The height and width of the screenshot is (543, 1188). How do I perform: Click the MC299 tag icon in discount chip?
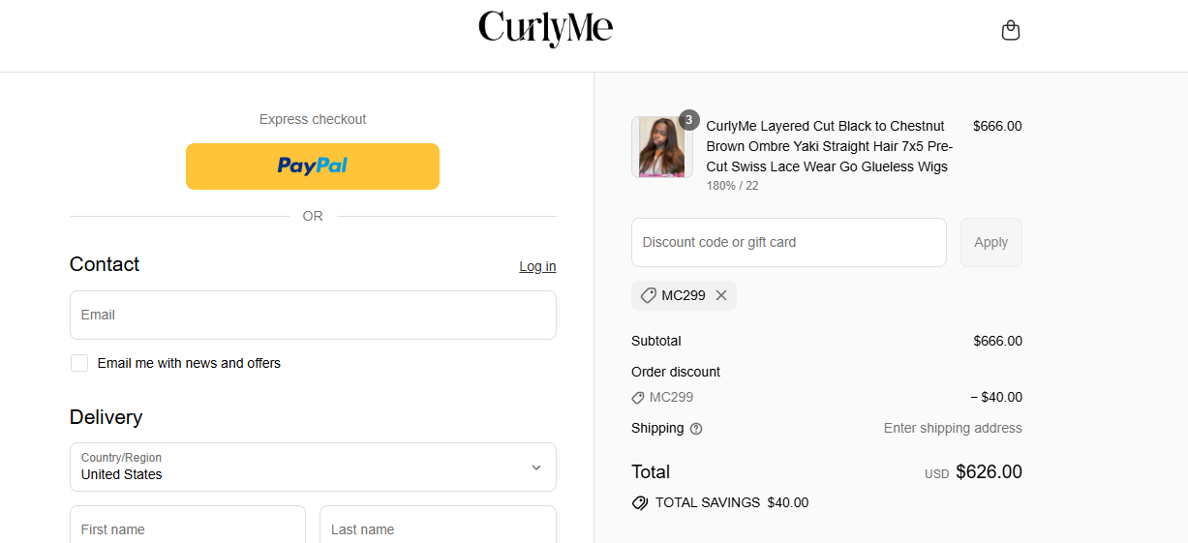[649, 295]
